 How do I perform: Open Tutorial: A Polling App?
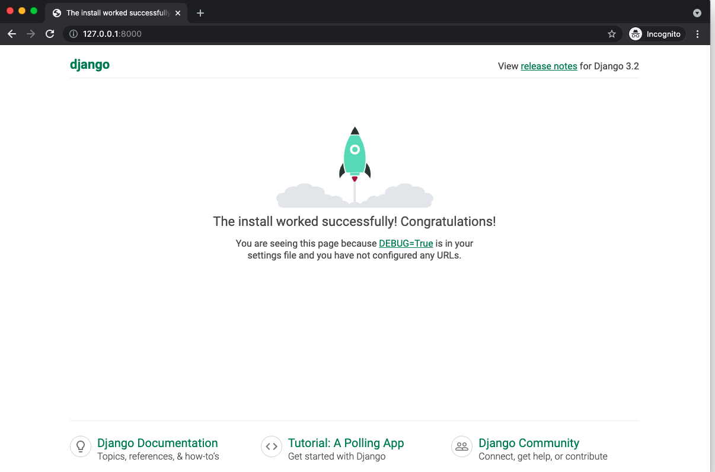(346, 443)
